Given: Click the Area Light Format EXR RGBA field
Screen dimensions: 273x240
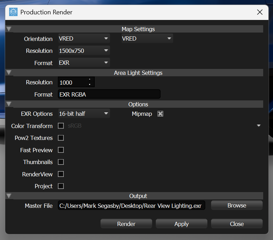Looking at the screenshot, I should 109,94.
